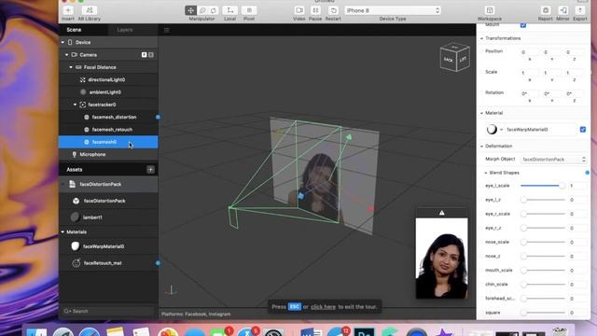
Task: Toggle checkbox next to faceWarpMaterial0
Action: click(x=583, y=130)
